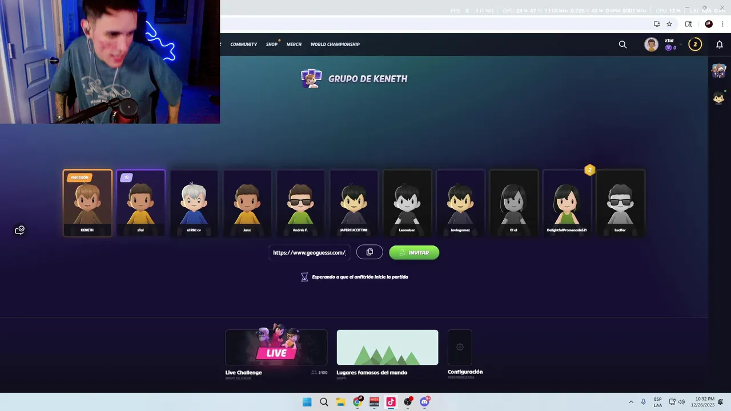
Task: Open Voicemeeter from the taskbar
Action: pos(374,402)
